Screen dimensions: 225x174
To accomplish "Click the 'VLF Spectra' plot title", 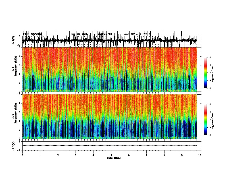I will [x=32, y=34].
